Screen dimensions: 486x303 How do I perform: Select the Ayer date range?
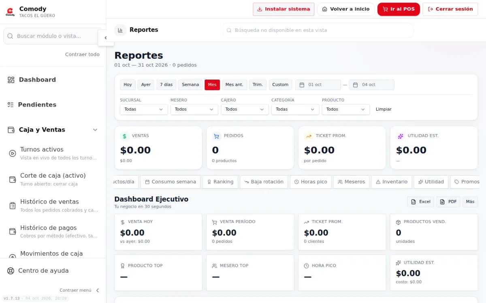click(x=146, y=85)
